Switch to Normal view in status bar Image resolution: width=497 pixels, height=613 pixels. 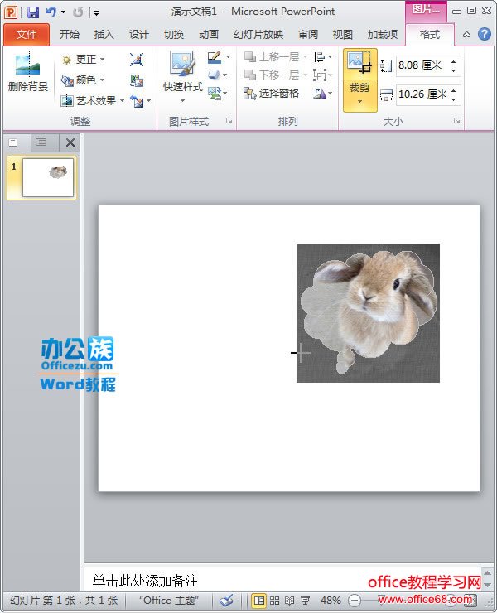pos(258,601)
